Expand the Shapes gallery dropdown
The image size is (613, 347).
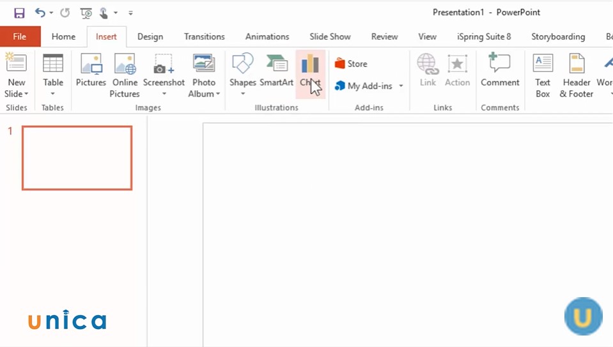coord(243,93)
